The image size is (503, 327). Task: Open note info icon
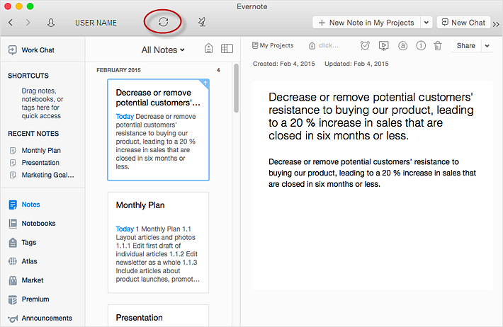point(421,46)
